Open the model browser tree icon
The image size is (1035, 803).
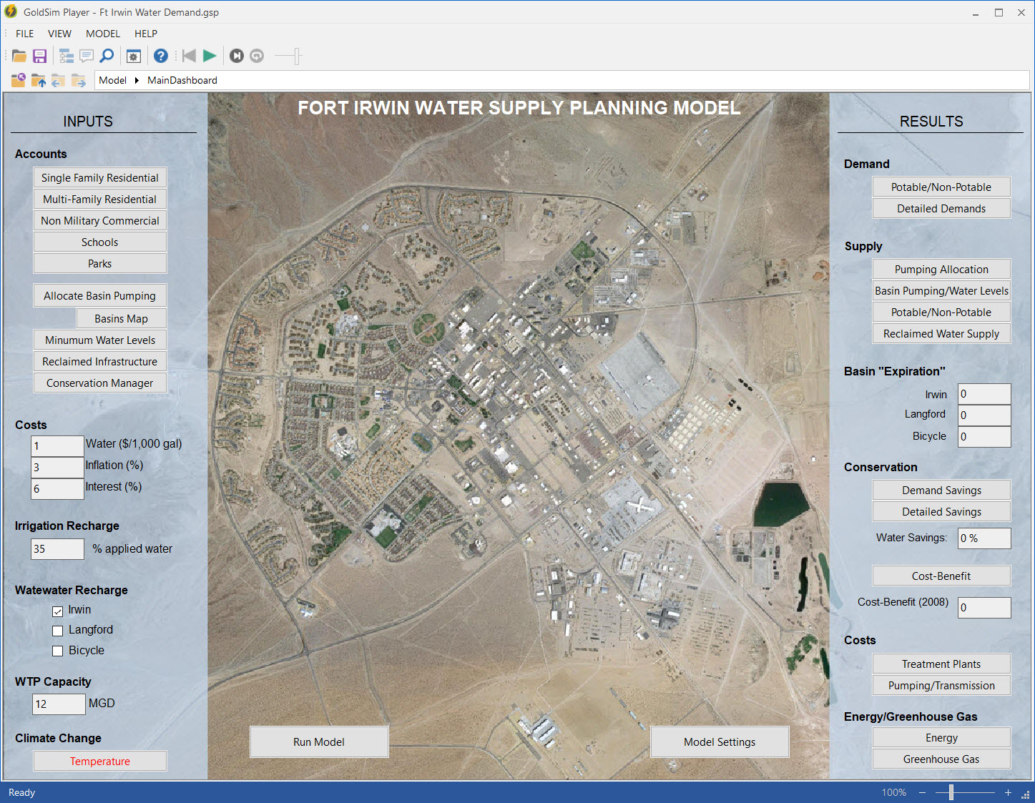[x=67, y=56]
